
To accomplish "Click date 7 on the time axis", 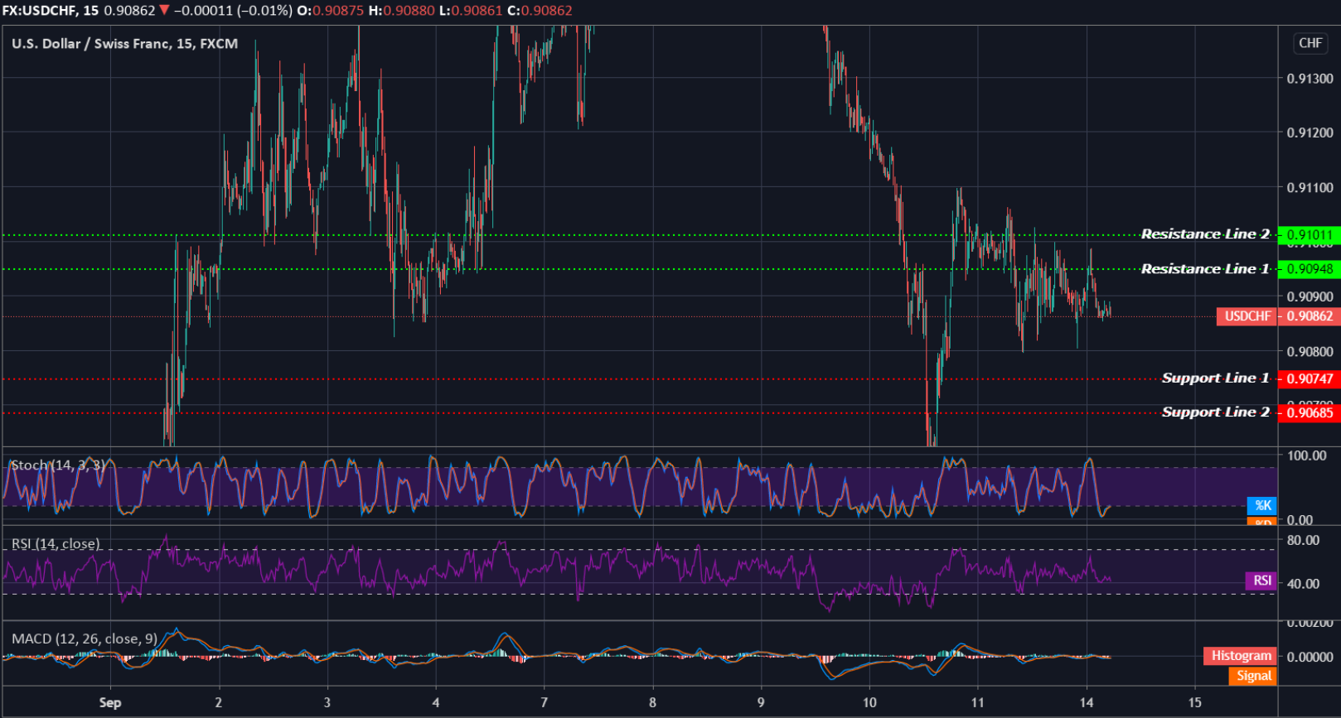I will coord(545,703).
